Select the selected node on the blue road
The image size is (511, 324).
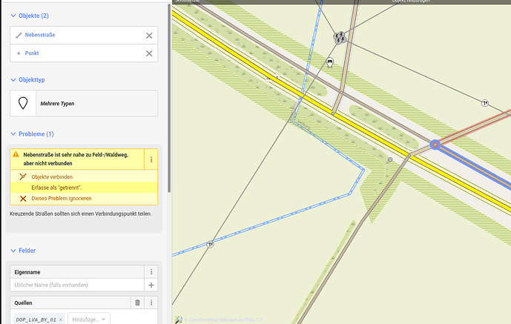click(435, 145)
